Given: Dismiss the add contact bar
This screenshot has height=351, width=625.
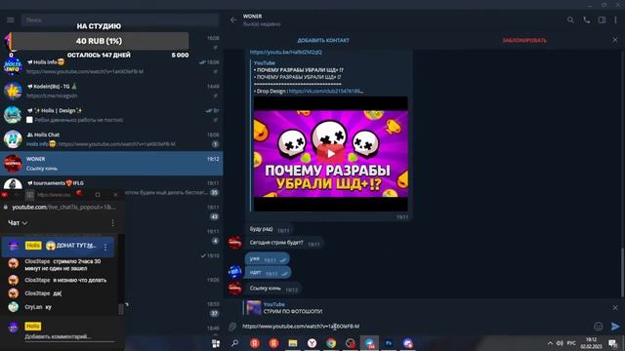Looking at the screenshot, I should point(615,40).
